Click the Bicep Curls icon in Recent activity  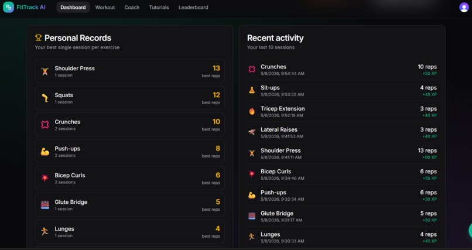click(x=252, y=174)
